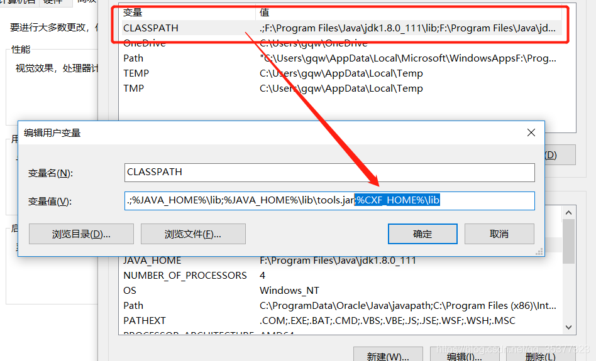Click the CLASSPATH value cell with jdk1.8.0_111 path

[x=407, y=28]
